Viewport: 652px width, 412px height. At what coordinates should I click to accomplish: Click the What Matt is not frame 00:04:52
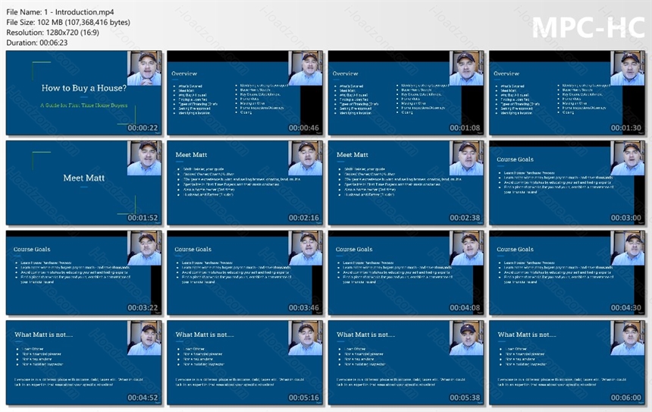click(x=84, y=363)
